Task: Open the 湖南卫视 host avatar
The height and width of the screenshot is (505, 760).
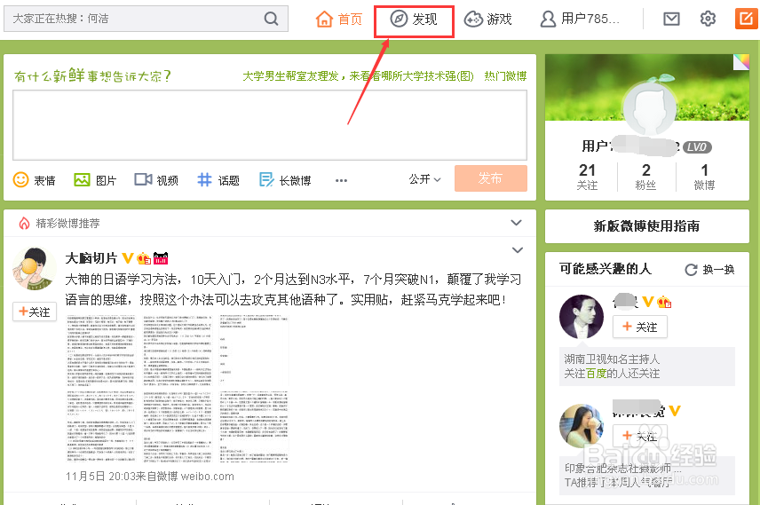Action: [x=582, y=317]
